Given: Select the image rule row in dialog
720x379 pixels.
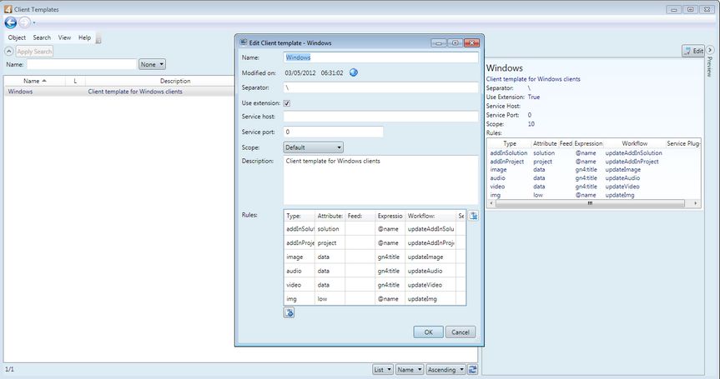Looking at the screenshot, I should coord(375,257).
